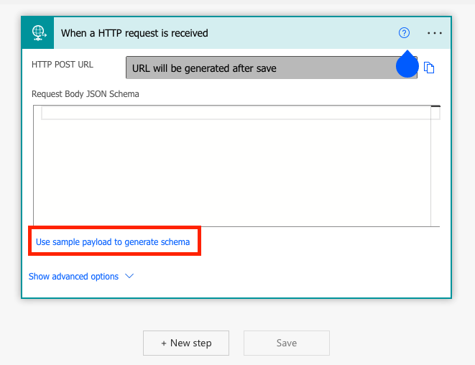
Task: Click the HTTP request trigger globe icon
Action: 39,33
